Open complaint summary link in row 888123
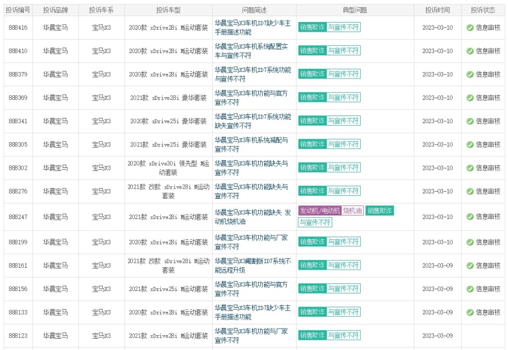The image size is (508, 350). [251, 336]
